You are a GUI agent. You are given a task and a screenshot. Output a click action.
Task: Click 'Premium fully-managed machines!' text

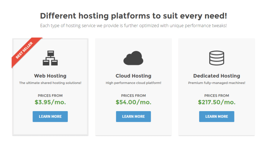[x=217, y=83]
